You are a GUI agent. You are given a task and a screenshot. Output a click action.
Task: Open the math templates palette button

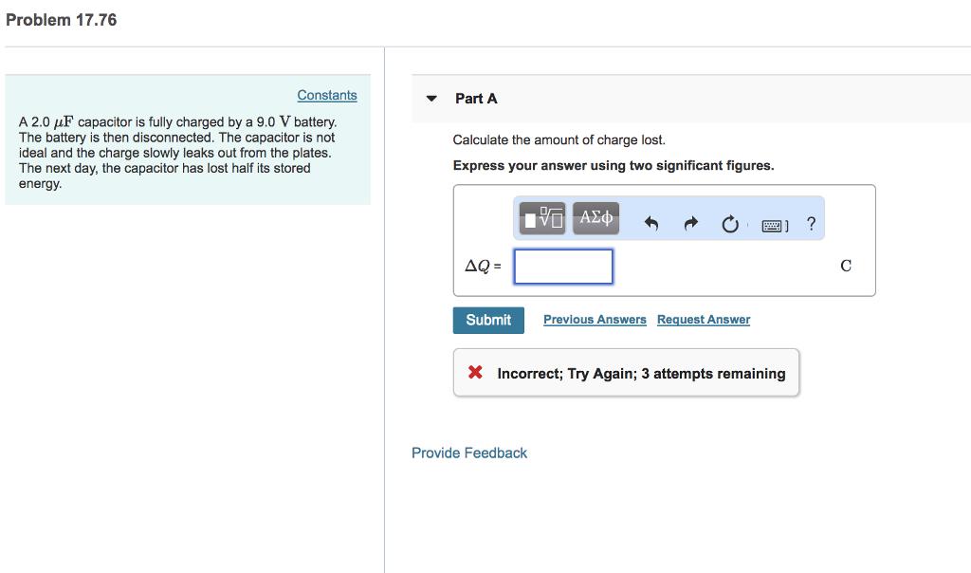(541, 218)
